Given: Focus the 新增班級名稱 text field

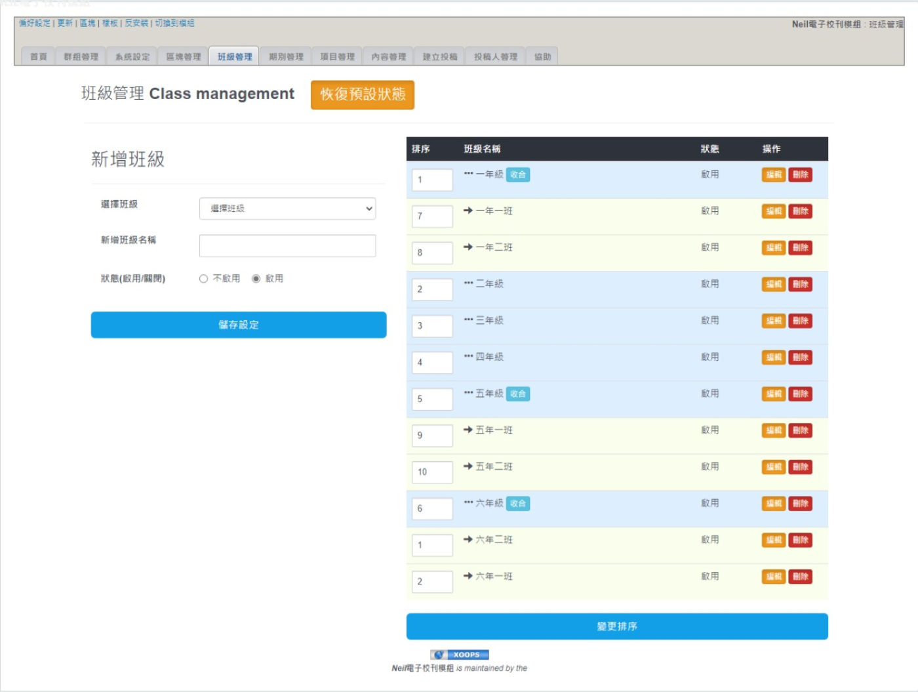Looking at the screenshot, I should pyautogui.click(x=287, y=246).
